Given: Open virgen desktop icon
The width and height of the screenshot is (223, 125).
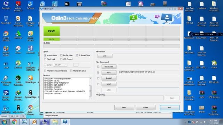Looking at the screenshot, I should click(x=214, y=65).
